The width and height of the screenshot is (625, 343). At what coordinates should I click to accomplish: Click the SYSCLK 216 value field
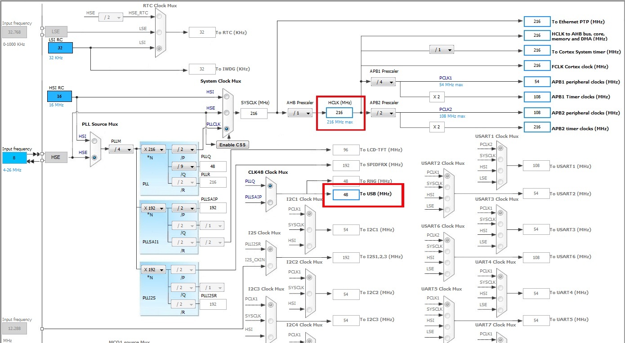pos(254,113)
